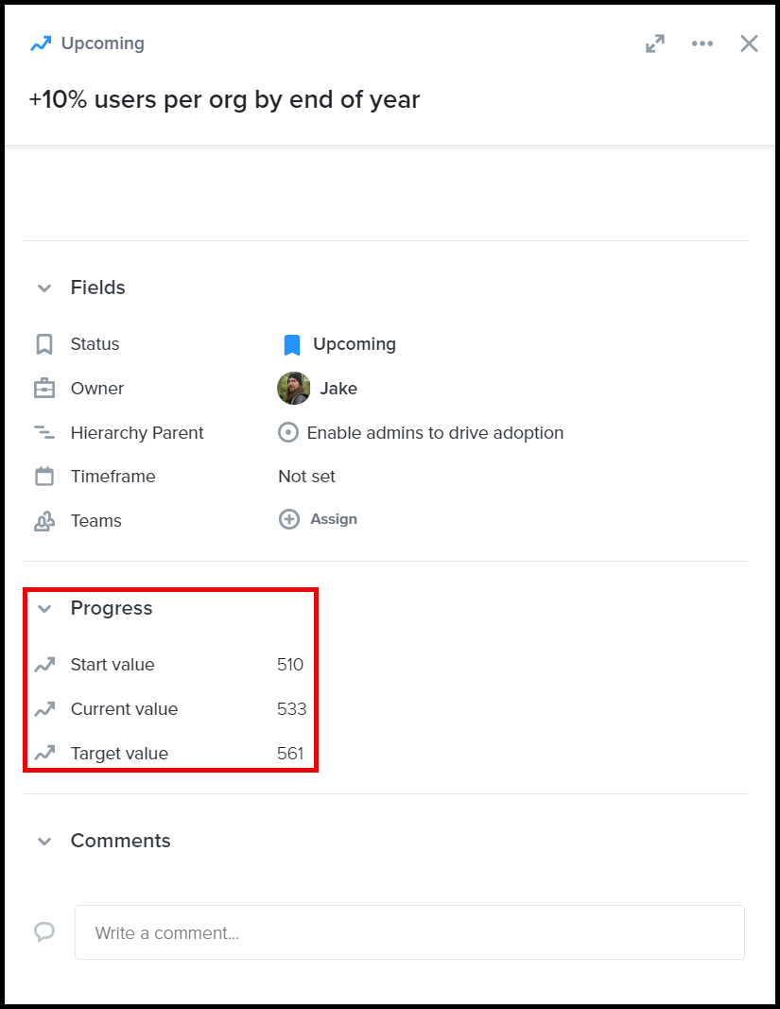Viewport: 780px width, 1009px height.
Task: Open owner Jake's profile link
Action: tap(338, 388)
